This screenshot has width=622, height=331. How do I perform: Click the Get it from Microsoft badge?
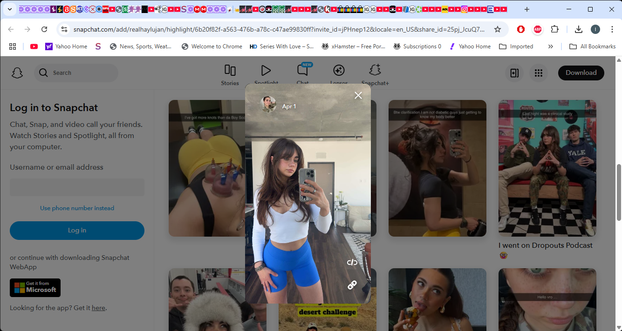[x=35, y=288]
